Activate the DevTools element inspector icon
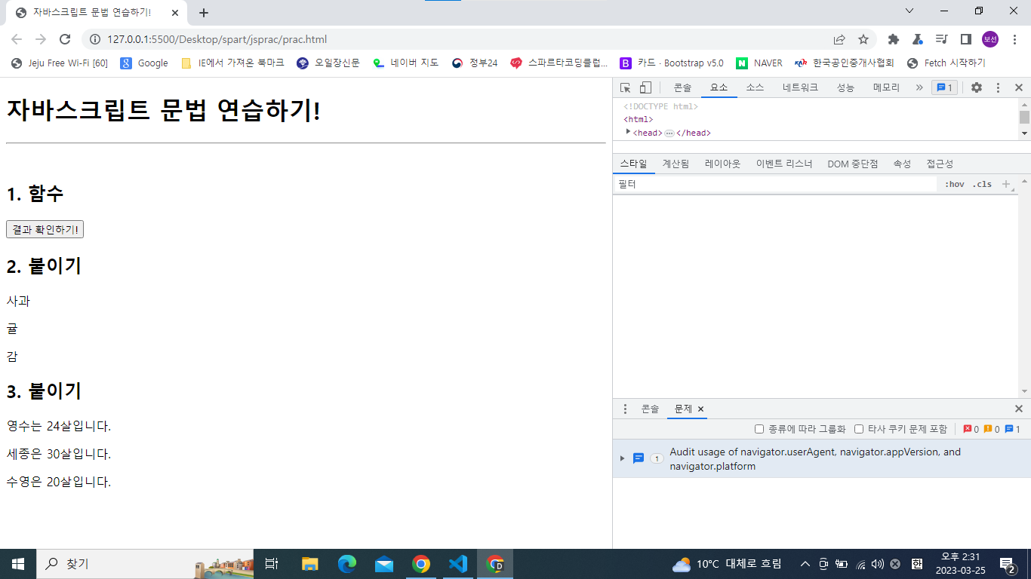Image resolution: width=1031 pixels, height=579 pixels. coord(625,87)
